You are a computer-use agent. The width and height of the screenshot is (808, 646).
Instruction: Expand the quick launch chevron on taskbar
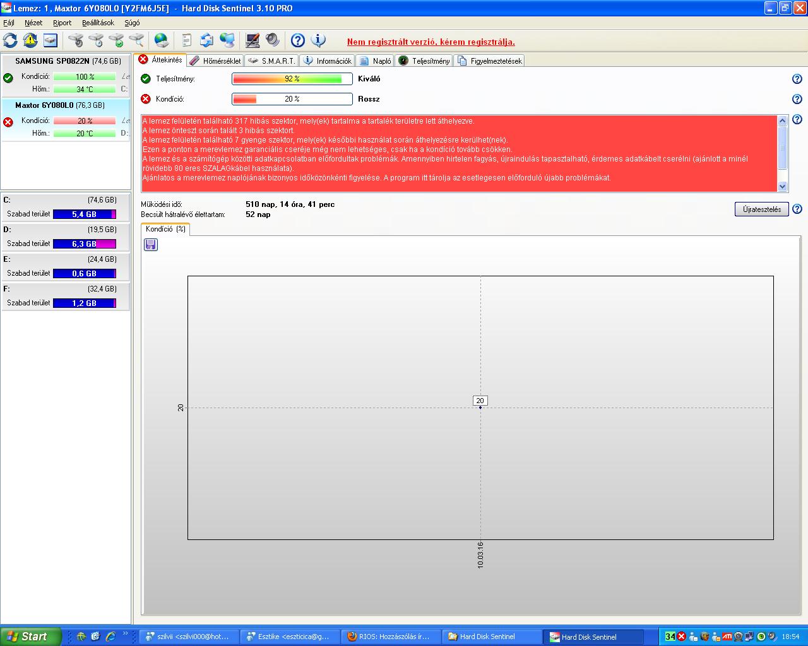pos(125,633)
